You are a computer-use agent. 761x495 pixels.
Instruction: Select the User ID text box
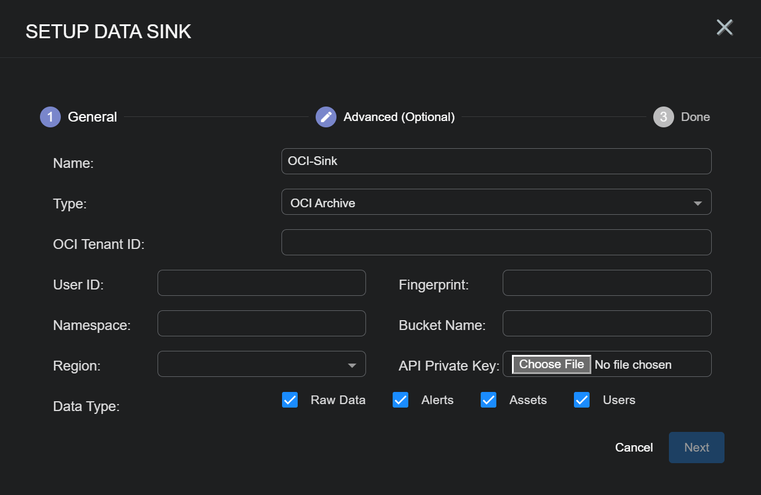pyautogui.click(x=261, y=283)
